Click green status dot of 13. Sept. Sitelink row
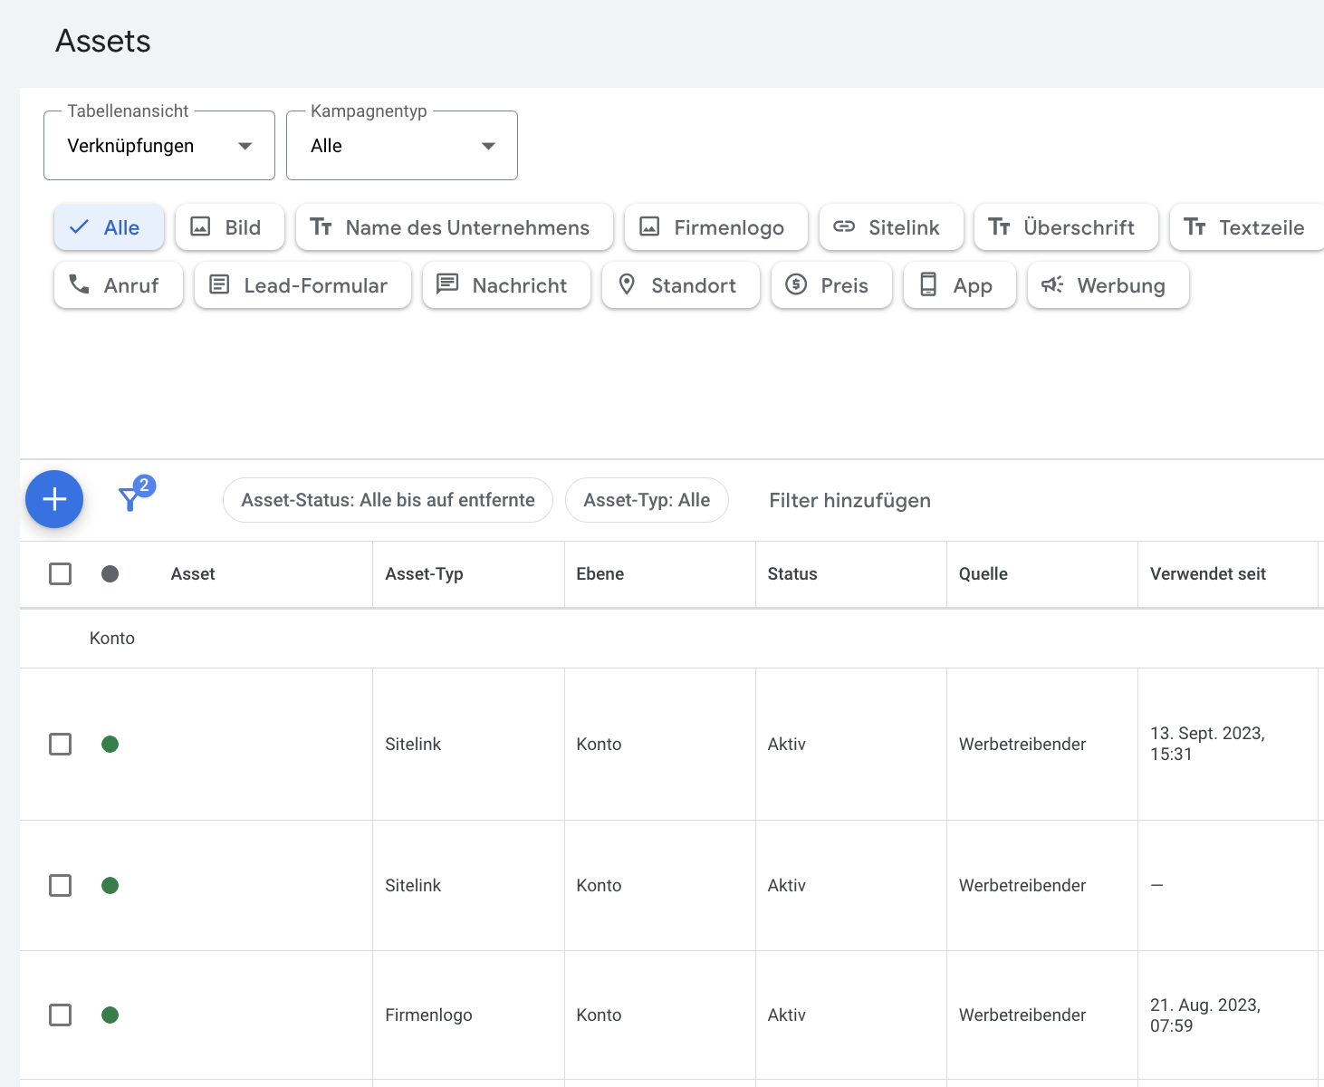 click(110, 744)
